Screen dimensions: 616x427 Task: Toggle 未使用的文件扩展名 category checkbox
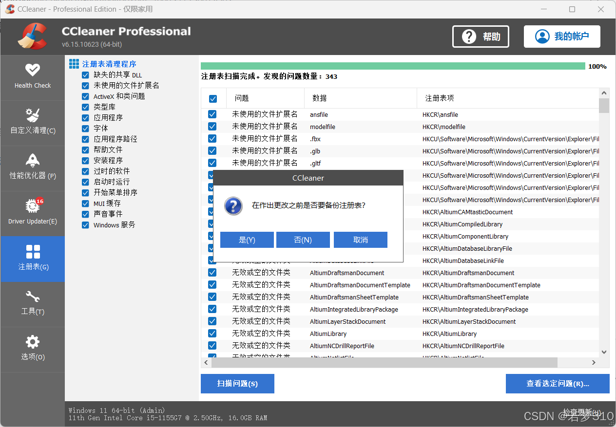coord(85,86)
